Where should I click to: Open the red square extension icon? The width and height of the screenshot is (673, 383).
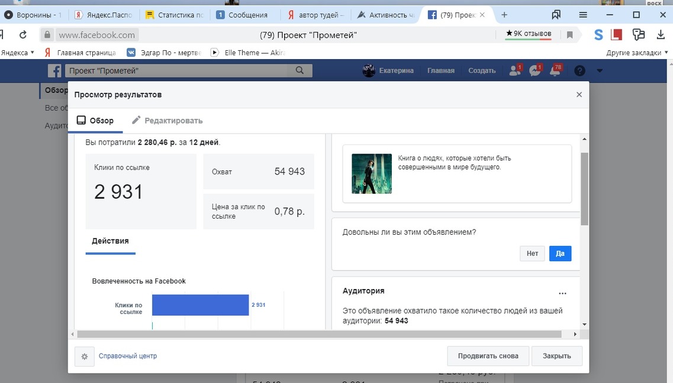pyautogui.click(x=616, y=35)
